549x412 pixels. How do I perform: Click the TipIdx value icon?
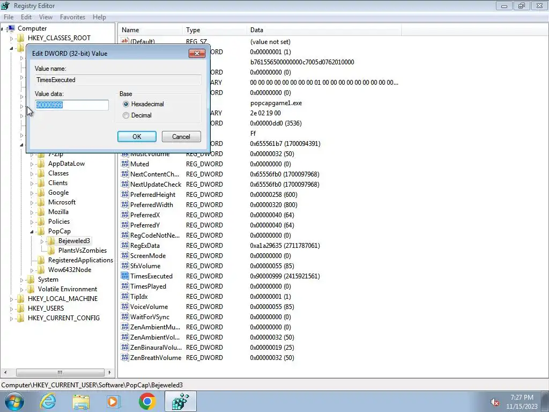[124, 296]
